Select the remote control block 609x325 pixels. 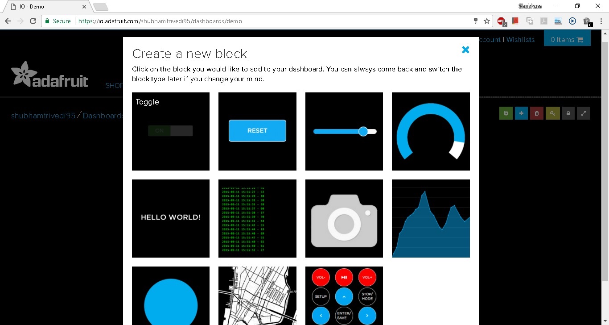pyautogui.click(x=344, y=296)
